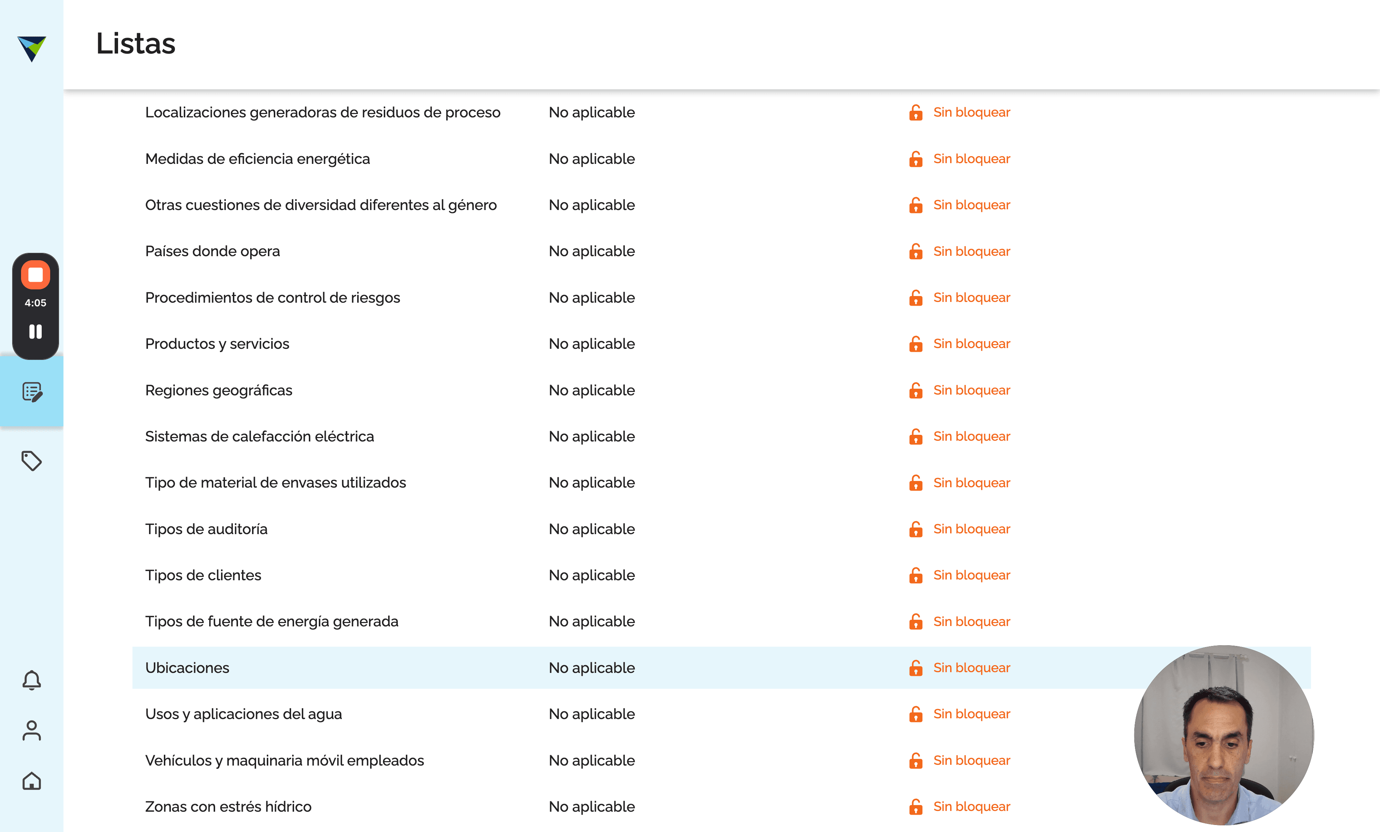Click lock icon for Ubicaciones row
The width and height of the screenshot is (1380, 832).
(916, 668)
